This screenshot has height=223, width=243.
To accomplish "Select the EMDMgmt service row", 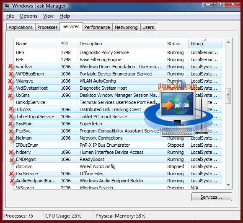I will click(118, 159).
